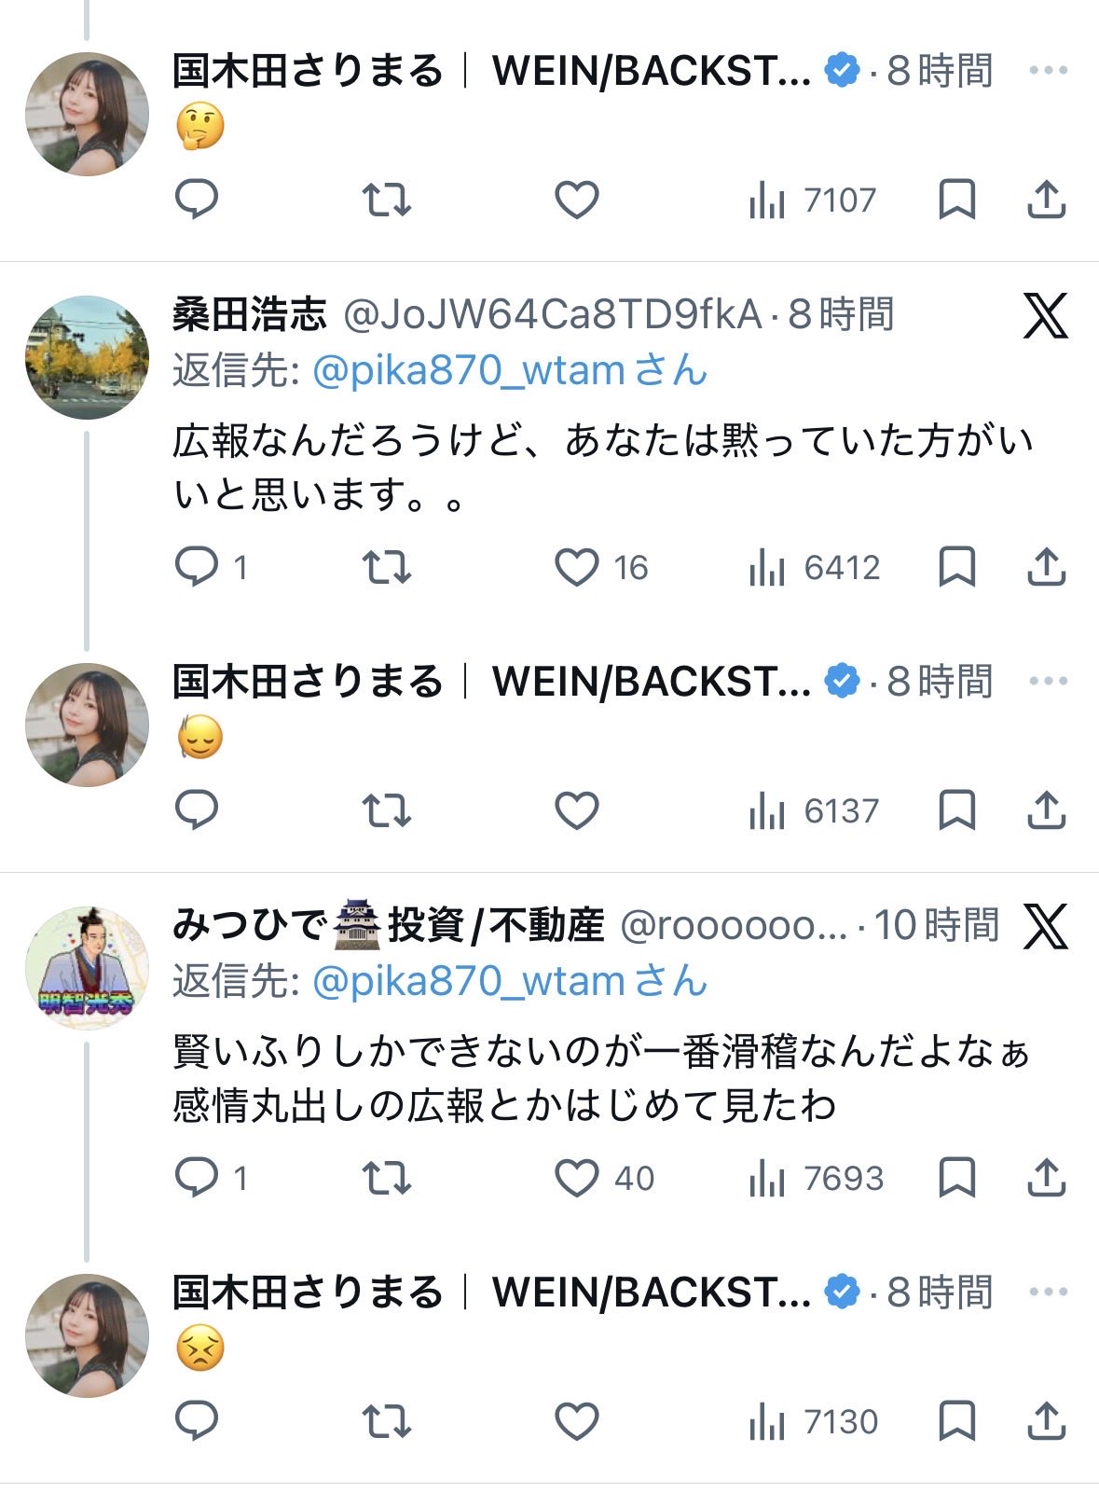Screen dimensions: 1099x1493
Task: Open more options on persevering-face emoji tweet
Action: pyautogui.click(x=1048, y=1293)
